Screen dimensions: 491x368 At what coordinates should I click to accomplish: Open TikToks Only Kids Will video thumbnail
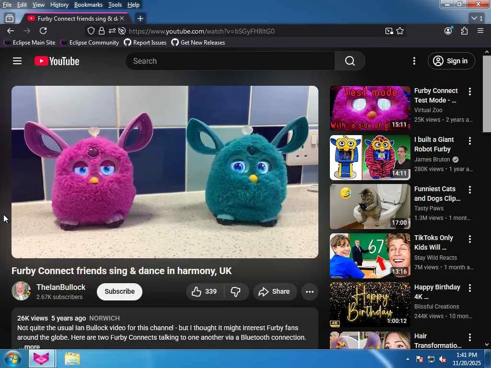[x=370, y=256]
